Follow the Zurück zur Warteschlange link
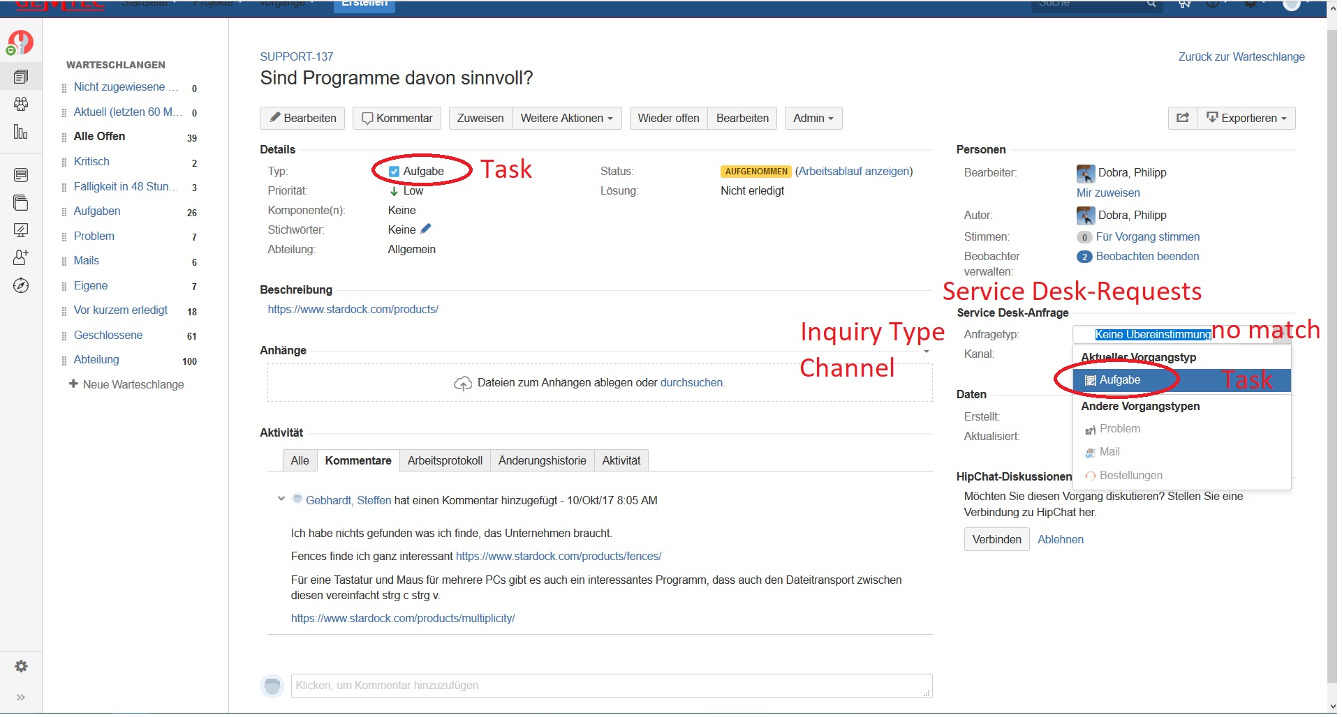The height and width of the screenshot is (717, 1342). point(1241,57)
